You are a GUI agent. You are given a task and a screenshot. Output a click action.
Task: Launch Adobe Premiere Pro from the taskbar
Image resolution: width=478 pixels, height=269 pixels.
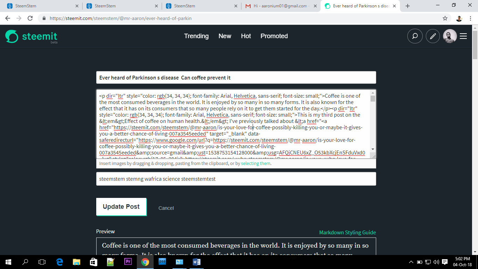pos(128,262)
